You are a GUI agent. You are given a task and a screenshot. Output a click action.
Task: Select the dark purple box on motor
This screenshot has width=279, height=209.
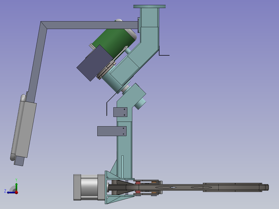point(95,63)
